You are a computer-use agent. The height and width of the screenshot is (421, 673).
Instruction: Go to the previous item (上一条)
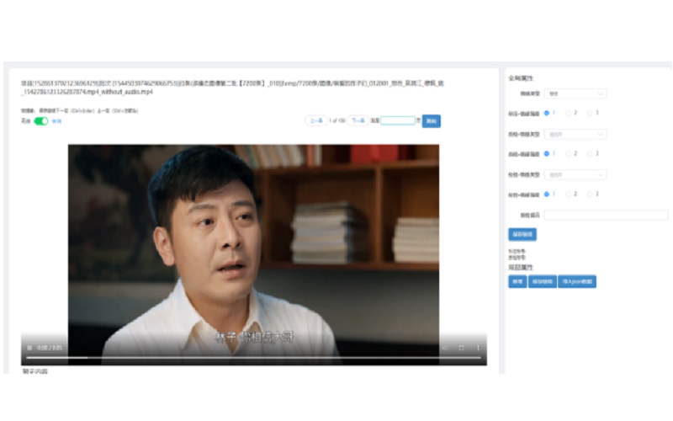[315, 120]
